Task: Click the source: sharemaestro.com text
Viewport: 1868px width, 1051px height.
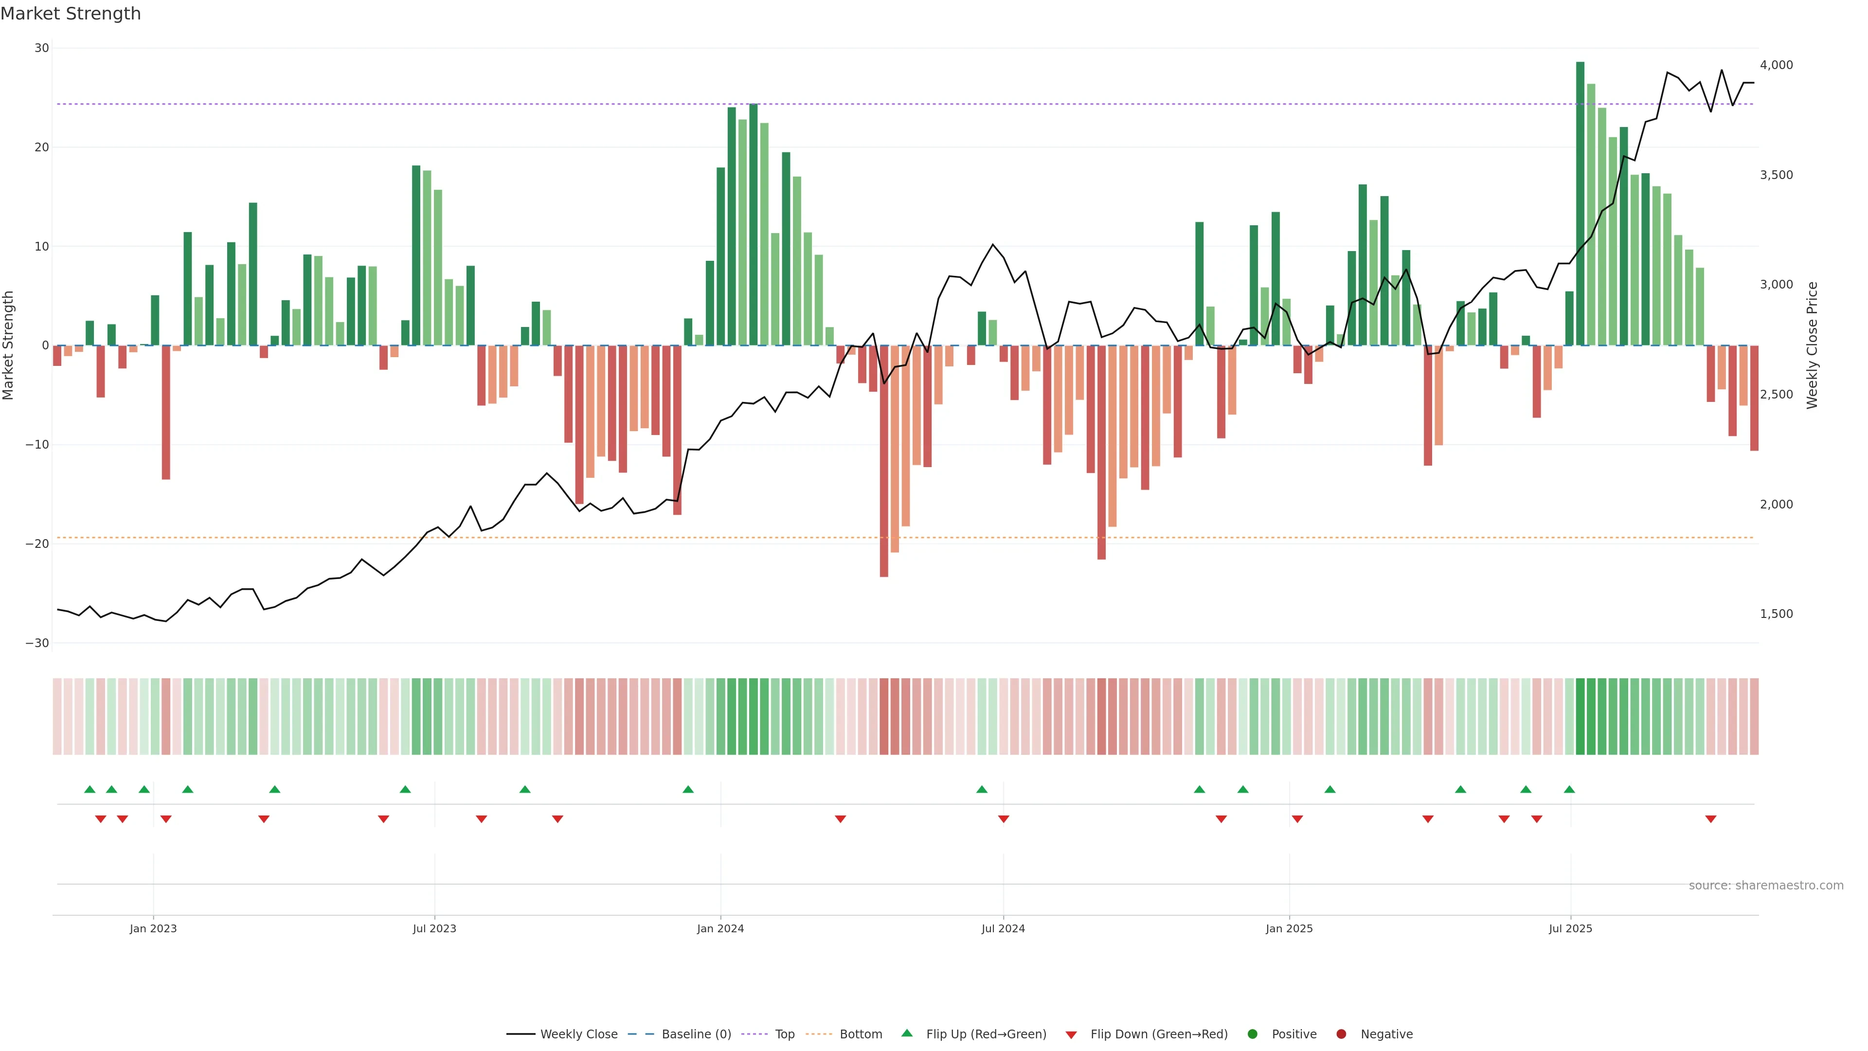Action: coord(1766,886)
